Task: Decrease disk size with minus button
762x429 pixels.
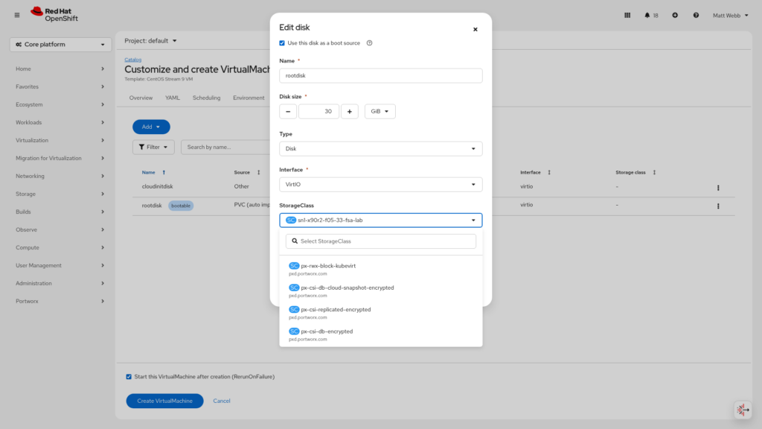Action: coord(288,111)
